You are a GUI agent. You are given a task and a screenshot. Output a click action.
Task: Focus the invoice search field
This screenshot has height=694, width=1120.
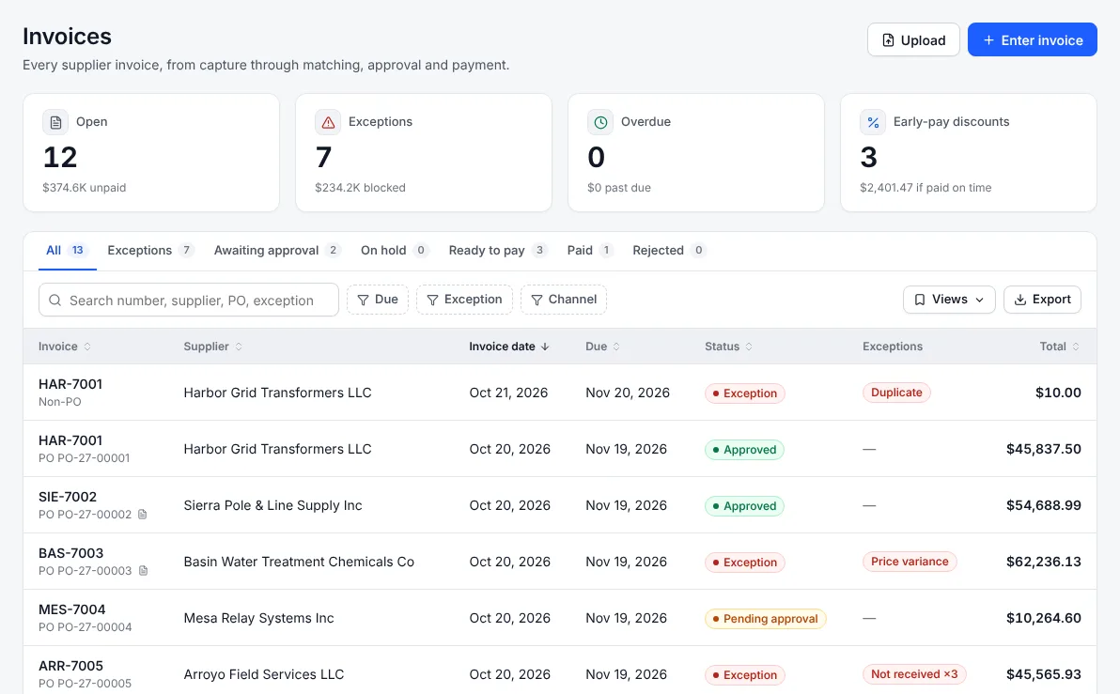pos(189,300)
